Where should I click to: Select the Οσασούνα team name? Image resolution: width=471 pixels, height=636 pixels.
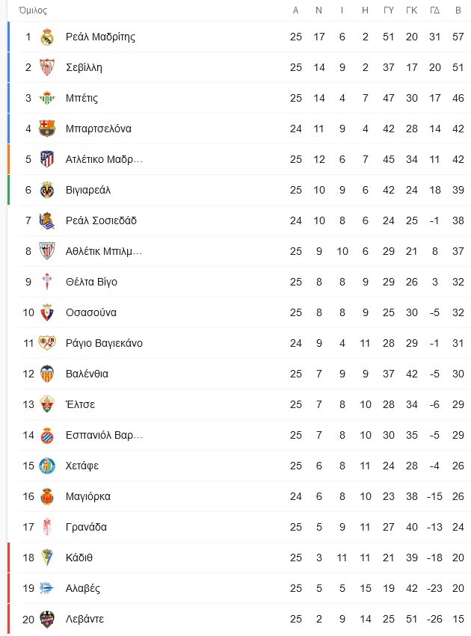coord(90,312)
